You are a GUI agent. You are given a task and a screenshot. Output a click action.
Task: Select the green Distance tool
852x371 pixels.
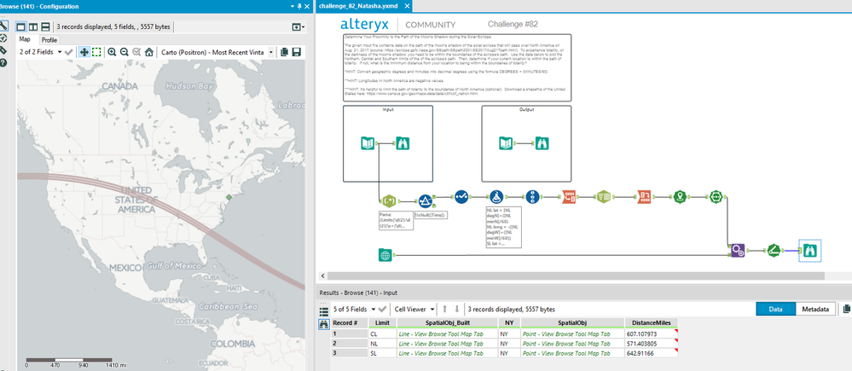(x=774, y=251)
